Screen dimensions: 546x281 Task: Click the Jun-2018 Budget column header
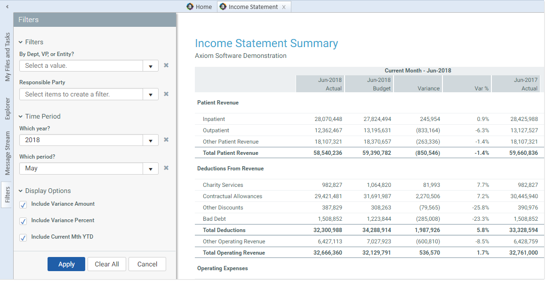[369, 84]
